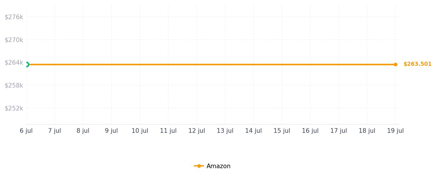The image size is (436, 176).
Task: Select the 13 jul axis label
Action: (x=225, y=131)
